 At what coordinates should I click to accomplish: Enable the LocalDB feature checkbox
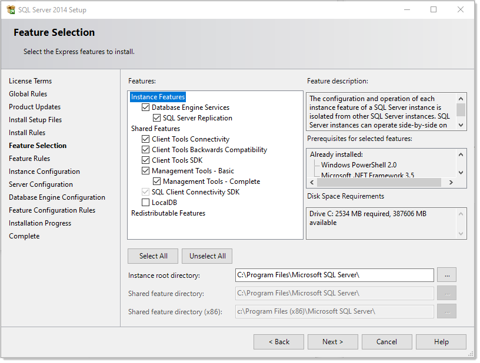145,203
